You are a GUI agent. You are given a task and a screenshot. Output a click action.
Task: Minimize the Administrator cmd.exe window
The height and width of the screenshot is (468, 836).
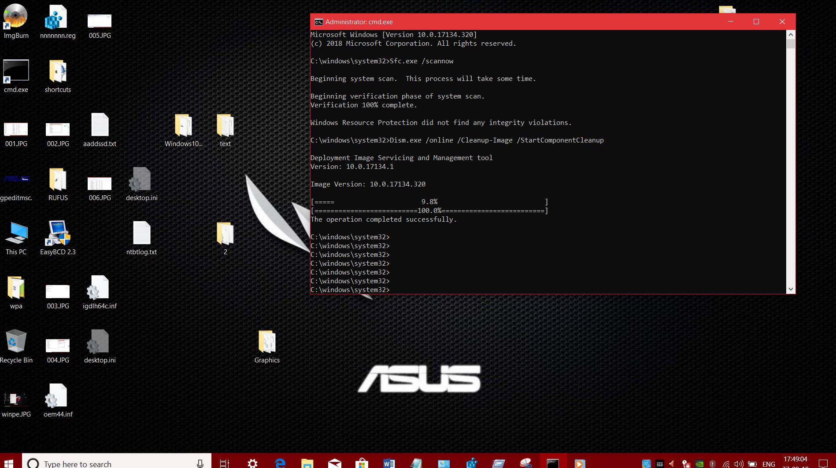click(731, 22)
